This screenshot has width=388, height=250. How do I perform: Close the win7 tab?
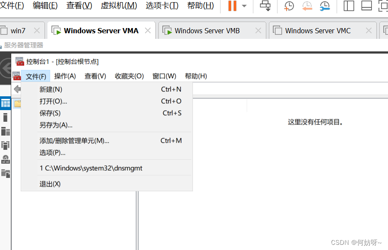point(37,31)
